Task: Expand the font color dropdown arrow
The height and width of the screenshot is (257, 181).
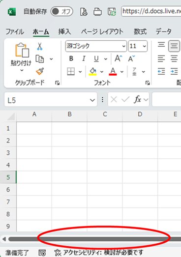Action: (x=122, y=72)
